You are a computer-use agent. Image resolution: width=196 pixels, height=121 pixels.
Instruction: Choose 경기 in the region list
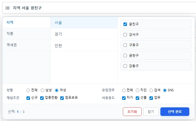(x=84, y=34)
